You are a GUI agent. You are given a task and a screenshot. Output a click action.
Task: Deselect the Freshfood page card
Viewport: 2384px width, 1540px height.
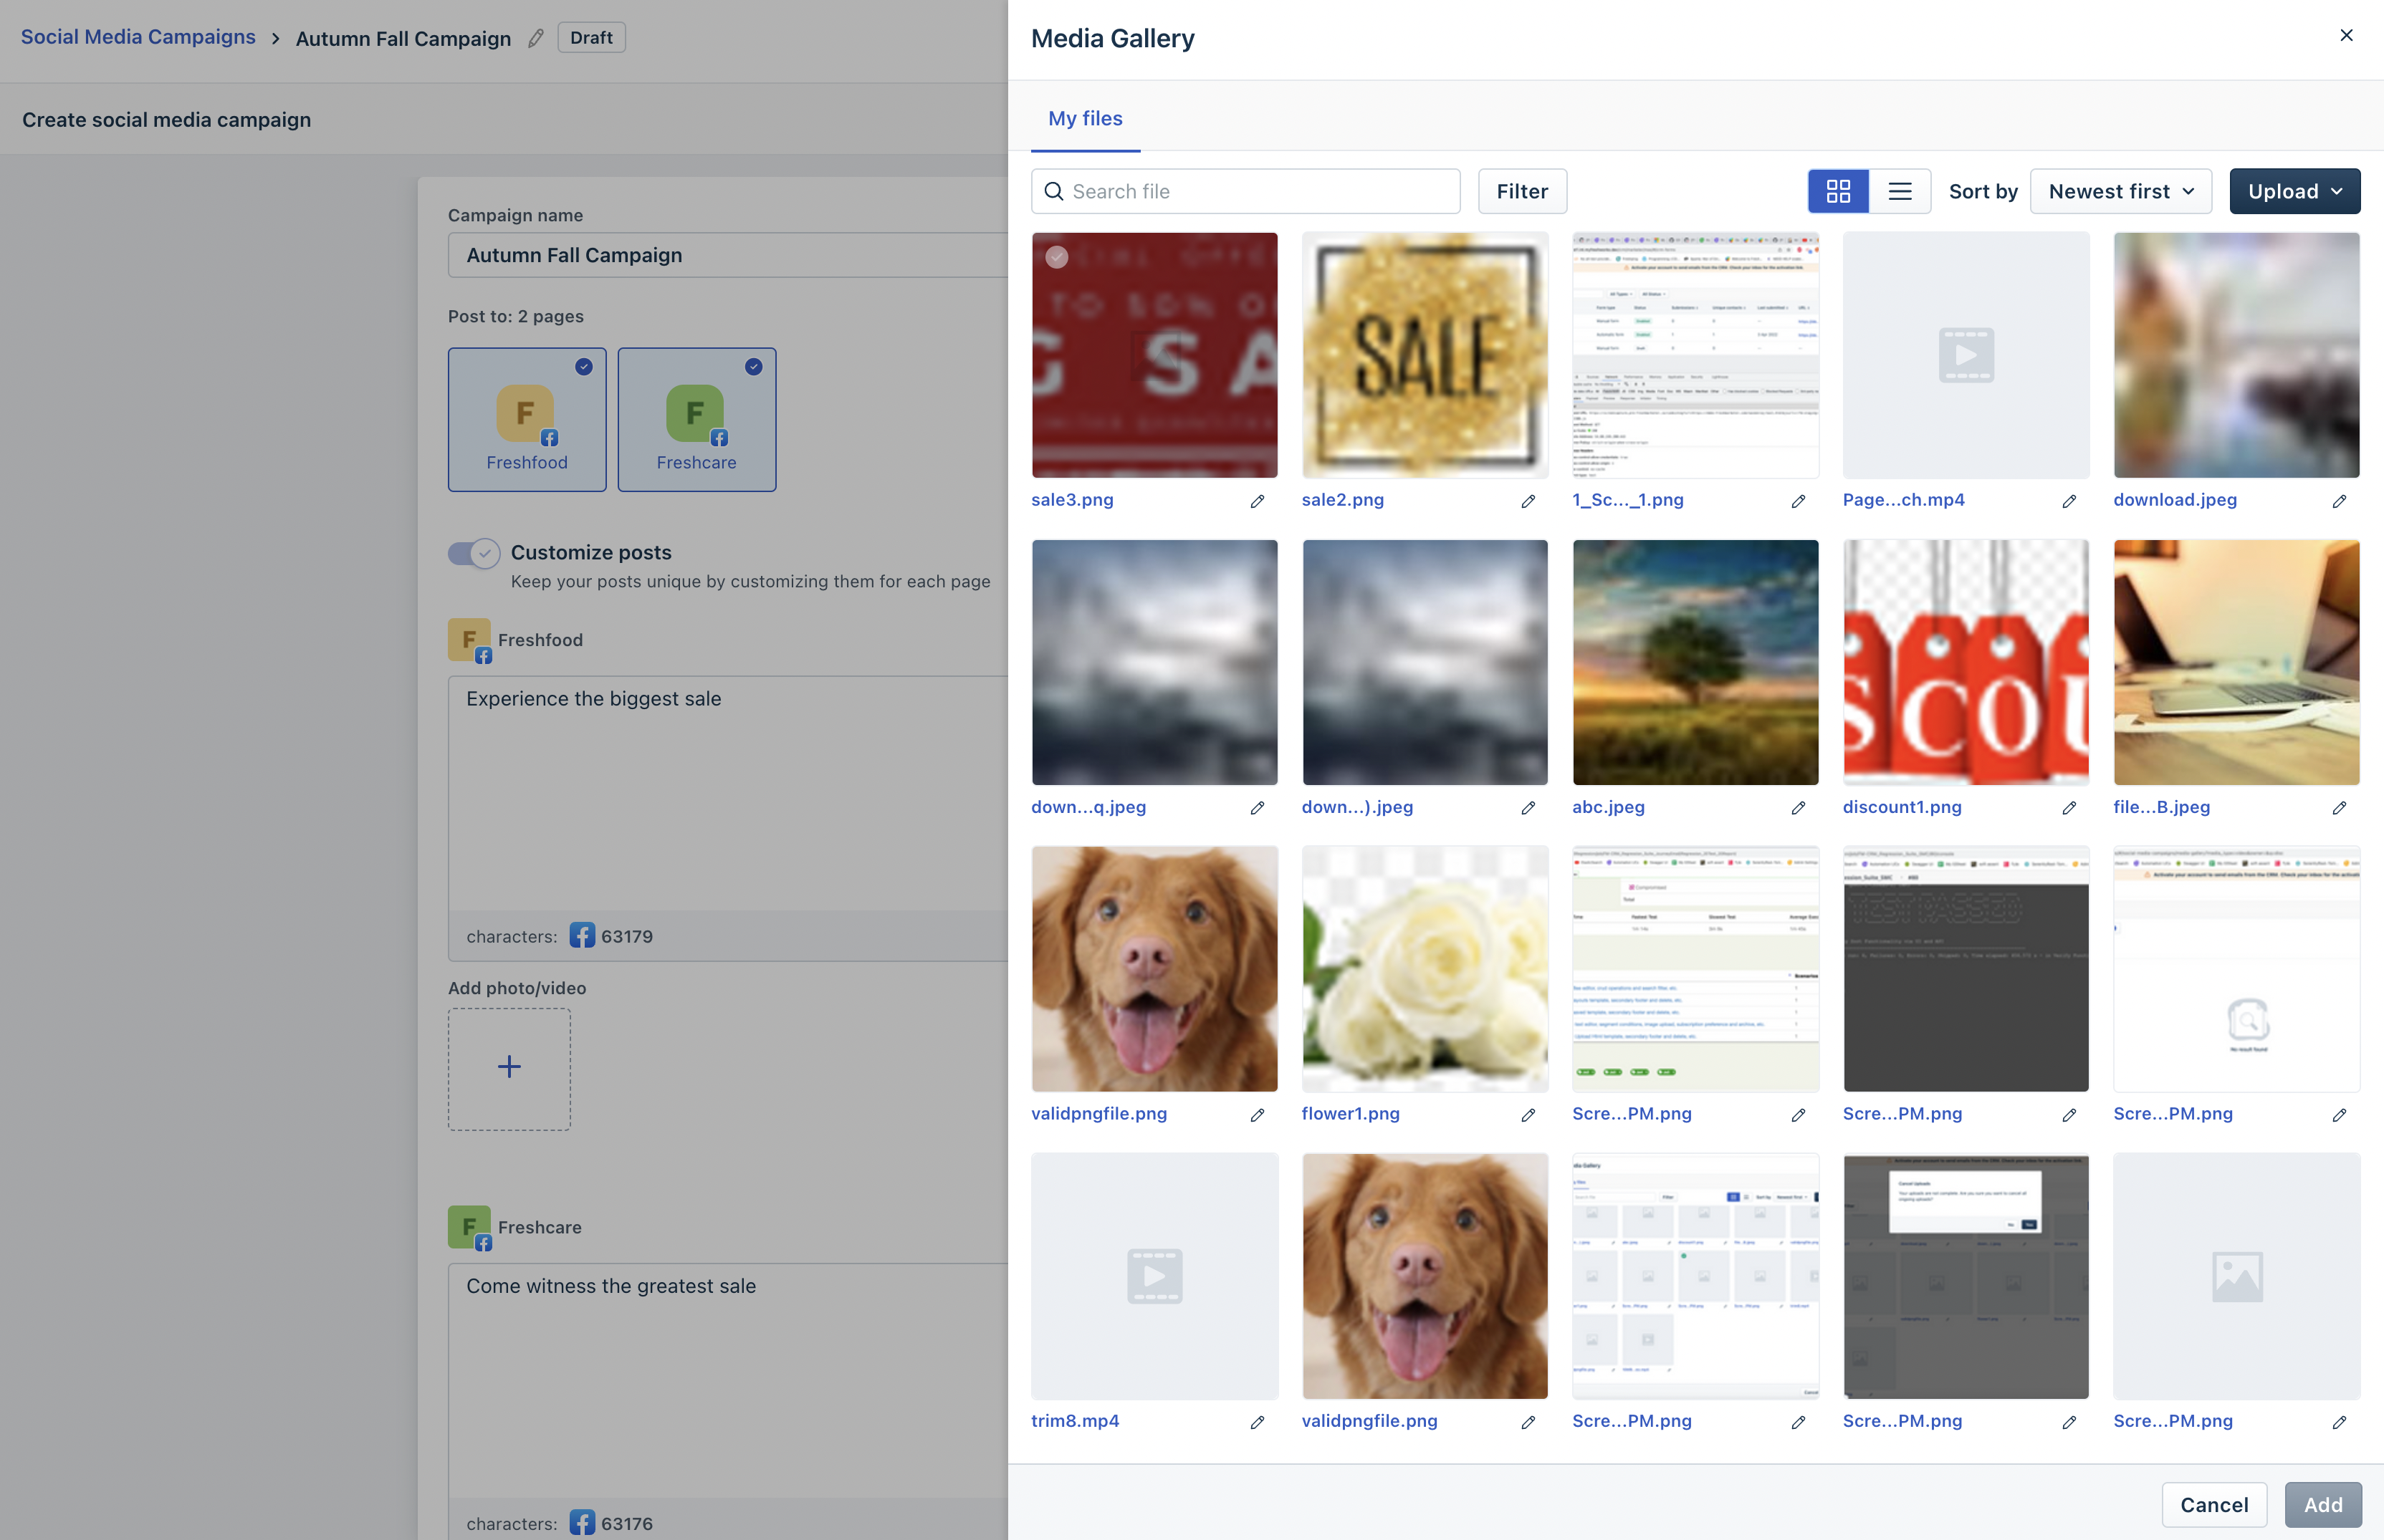[x=527, y=419]
